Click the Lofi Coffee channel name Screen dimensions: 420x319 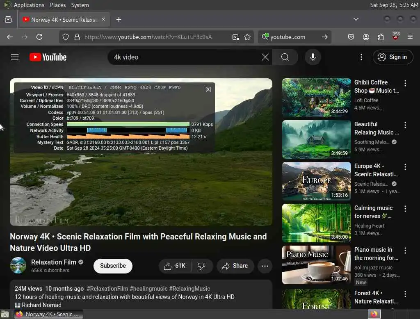coord(366,100)
